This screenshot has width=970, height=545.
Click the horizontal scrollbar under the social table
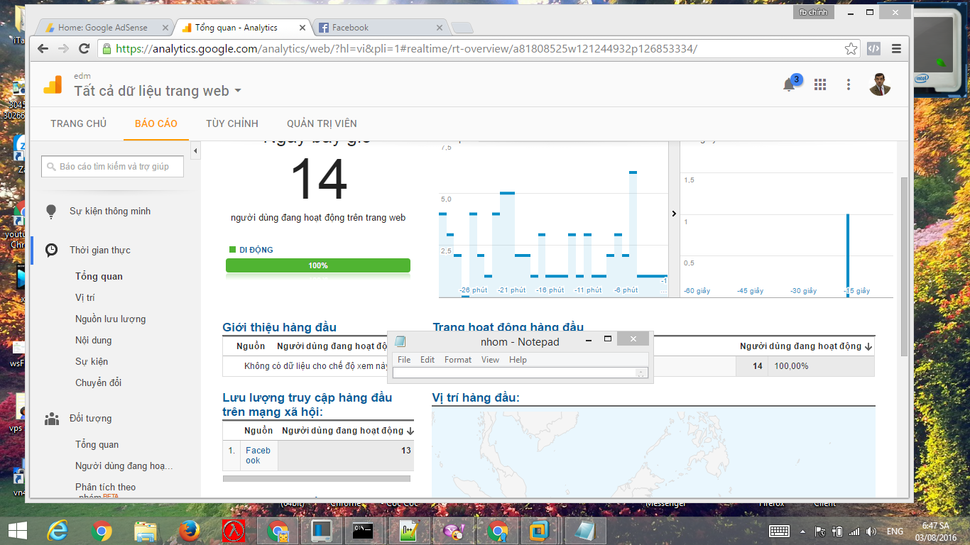click(x=317, y=478)
